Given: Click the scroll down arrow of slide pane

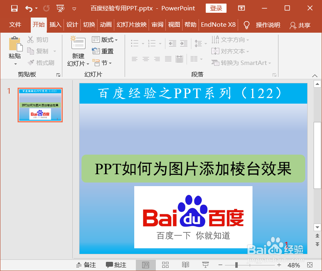Looking at the screenshot, I should (x=317, y=228).
